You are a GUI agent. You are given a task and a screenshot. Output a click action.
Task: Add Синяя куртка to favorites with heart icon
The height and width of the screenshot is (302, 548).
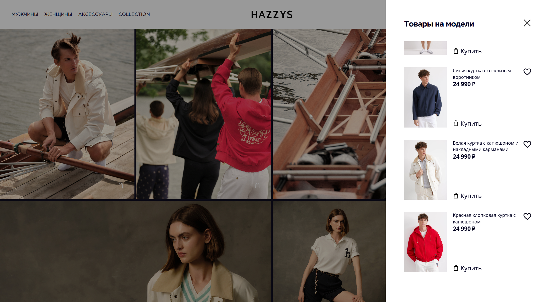click(x=527, y=72)
